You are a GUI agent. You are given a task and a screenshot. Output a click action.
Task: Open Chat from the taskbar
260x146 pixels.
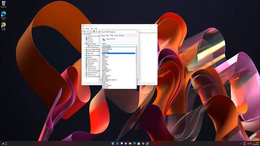click(126, 143)
